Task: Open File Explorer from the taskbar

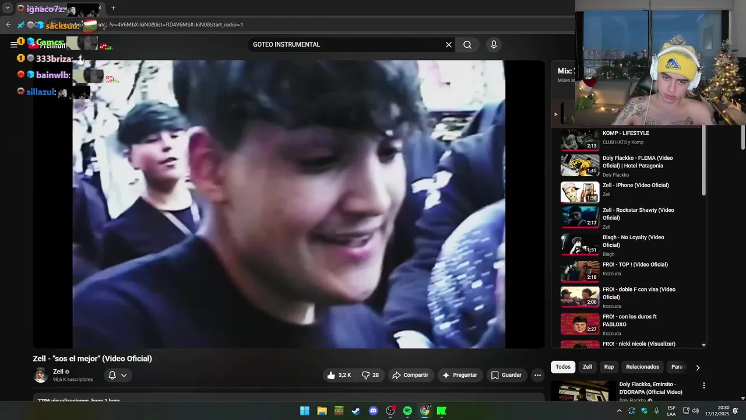Action: pyautogui.click(x=322, y=411)
